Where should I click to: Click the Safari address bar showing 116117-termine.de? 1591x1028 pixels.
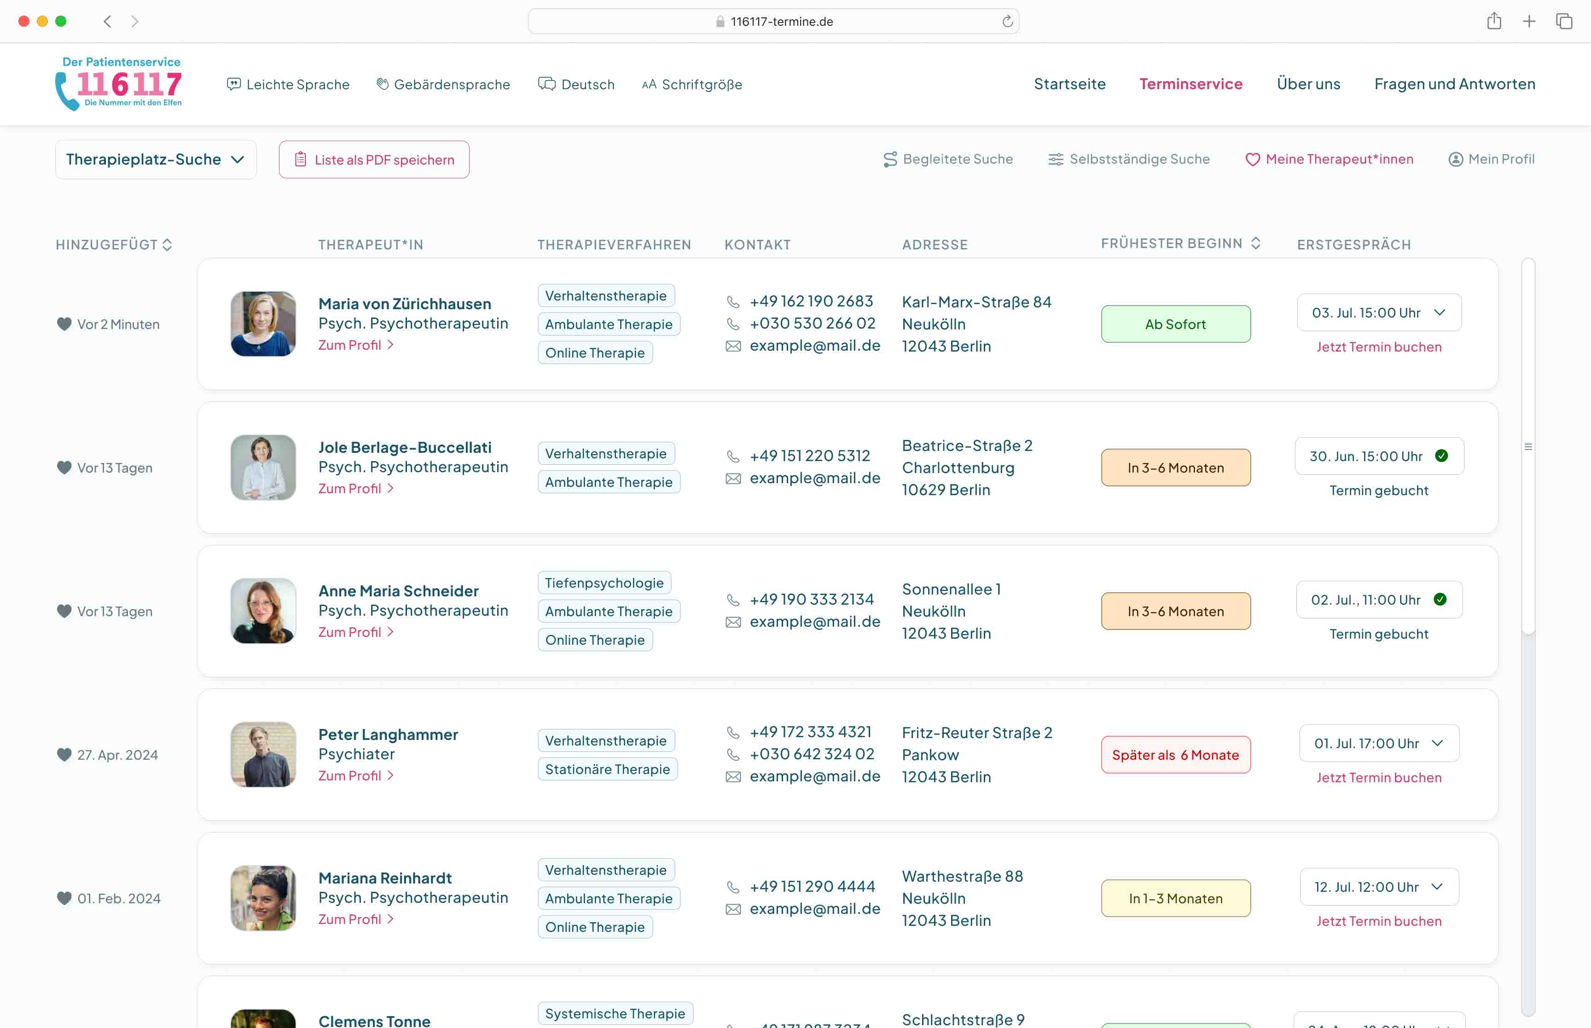773,21
